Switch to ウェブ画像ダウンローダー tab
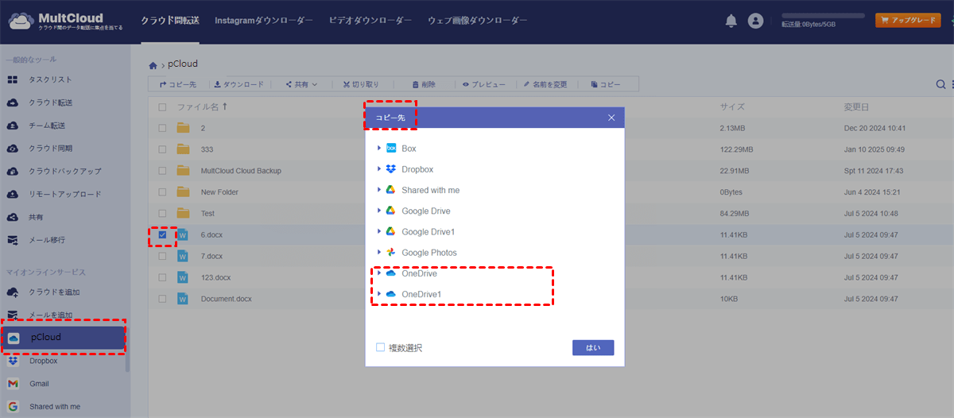Image resolution: width=954 pixels, height=418 pixels. pos(477,21)
